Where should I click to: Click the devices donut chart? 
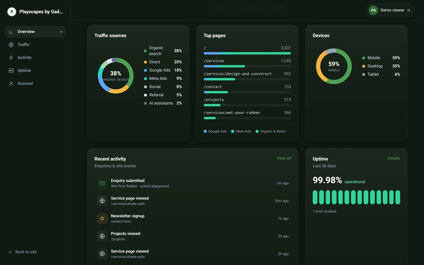334,66
